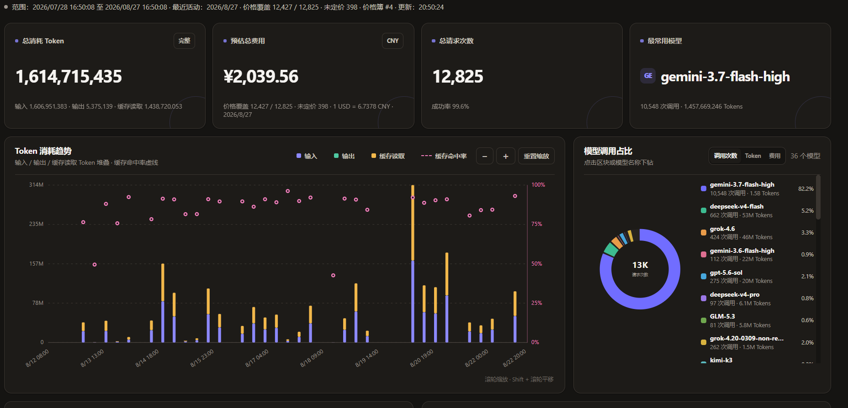This screenshot has width=848, height=408.
Task: Click the orange grok-4.6 legend dot
Action: click(704, 232)
